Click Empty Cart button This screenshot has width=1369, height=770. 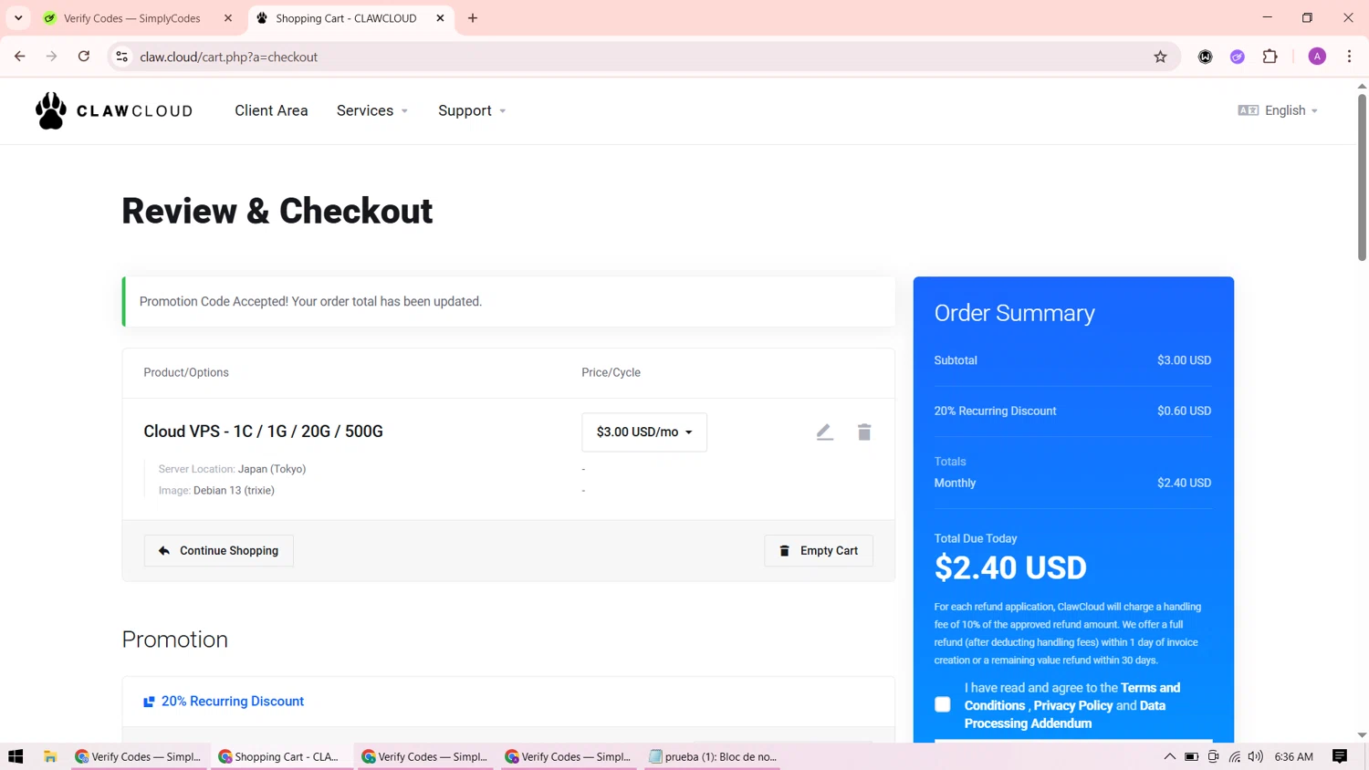point(819,551)
